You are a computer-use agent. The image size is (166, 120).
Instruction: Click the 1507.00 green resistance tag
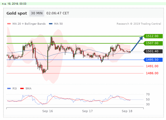153,43
